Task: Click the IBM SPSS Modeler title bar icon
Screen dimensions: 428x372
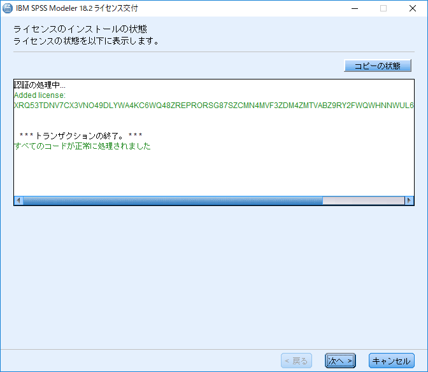Action: (x=8, y=8)
